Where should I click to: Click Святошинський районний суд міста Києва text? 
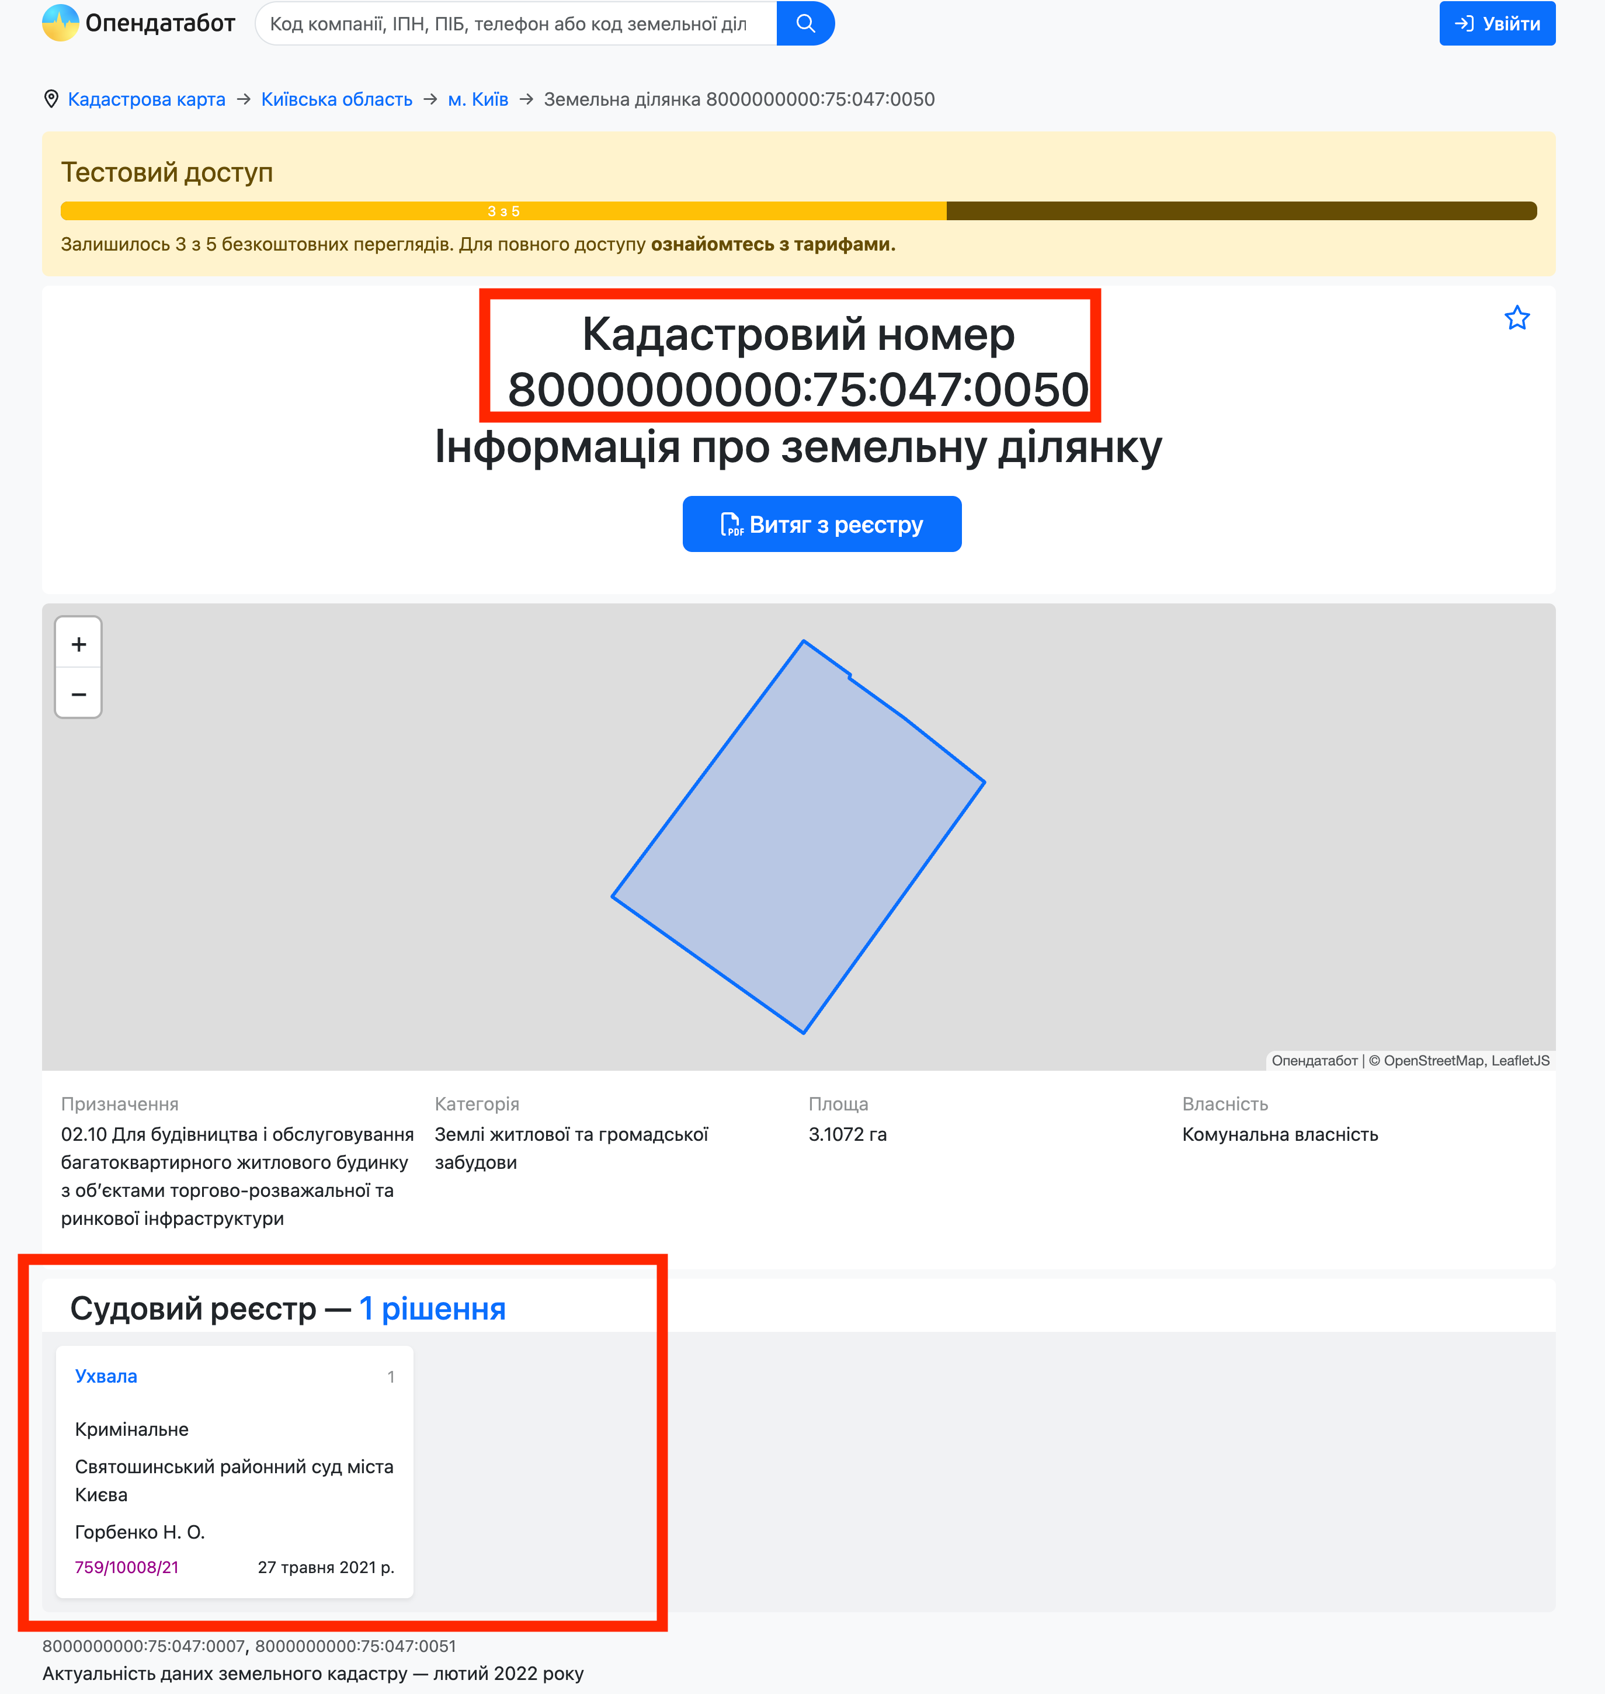[x=234, y=1480]
